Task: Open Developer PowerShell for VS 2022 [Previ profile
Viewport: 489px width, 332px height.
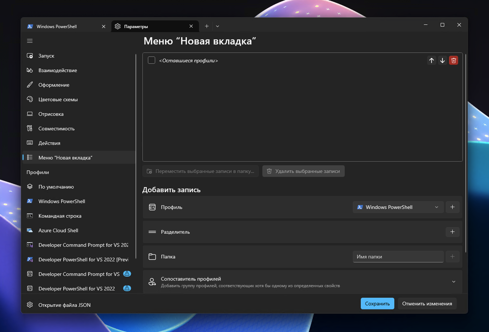Action: tap(79, 259)
